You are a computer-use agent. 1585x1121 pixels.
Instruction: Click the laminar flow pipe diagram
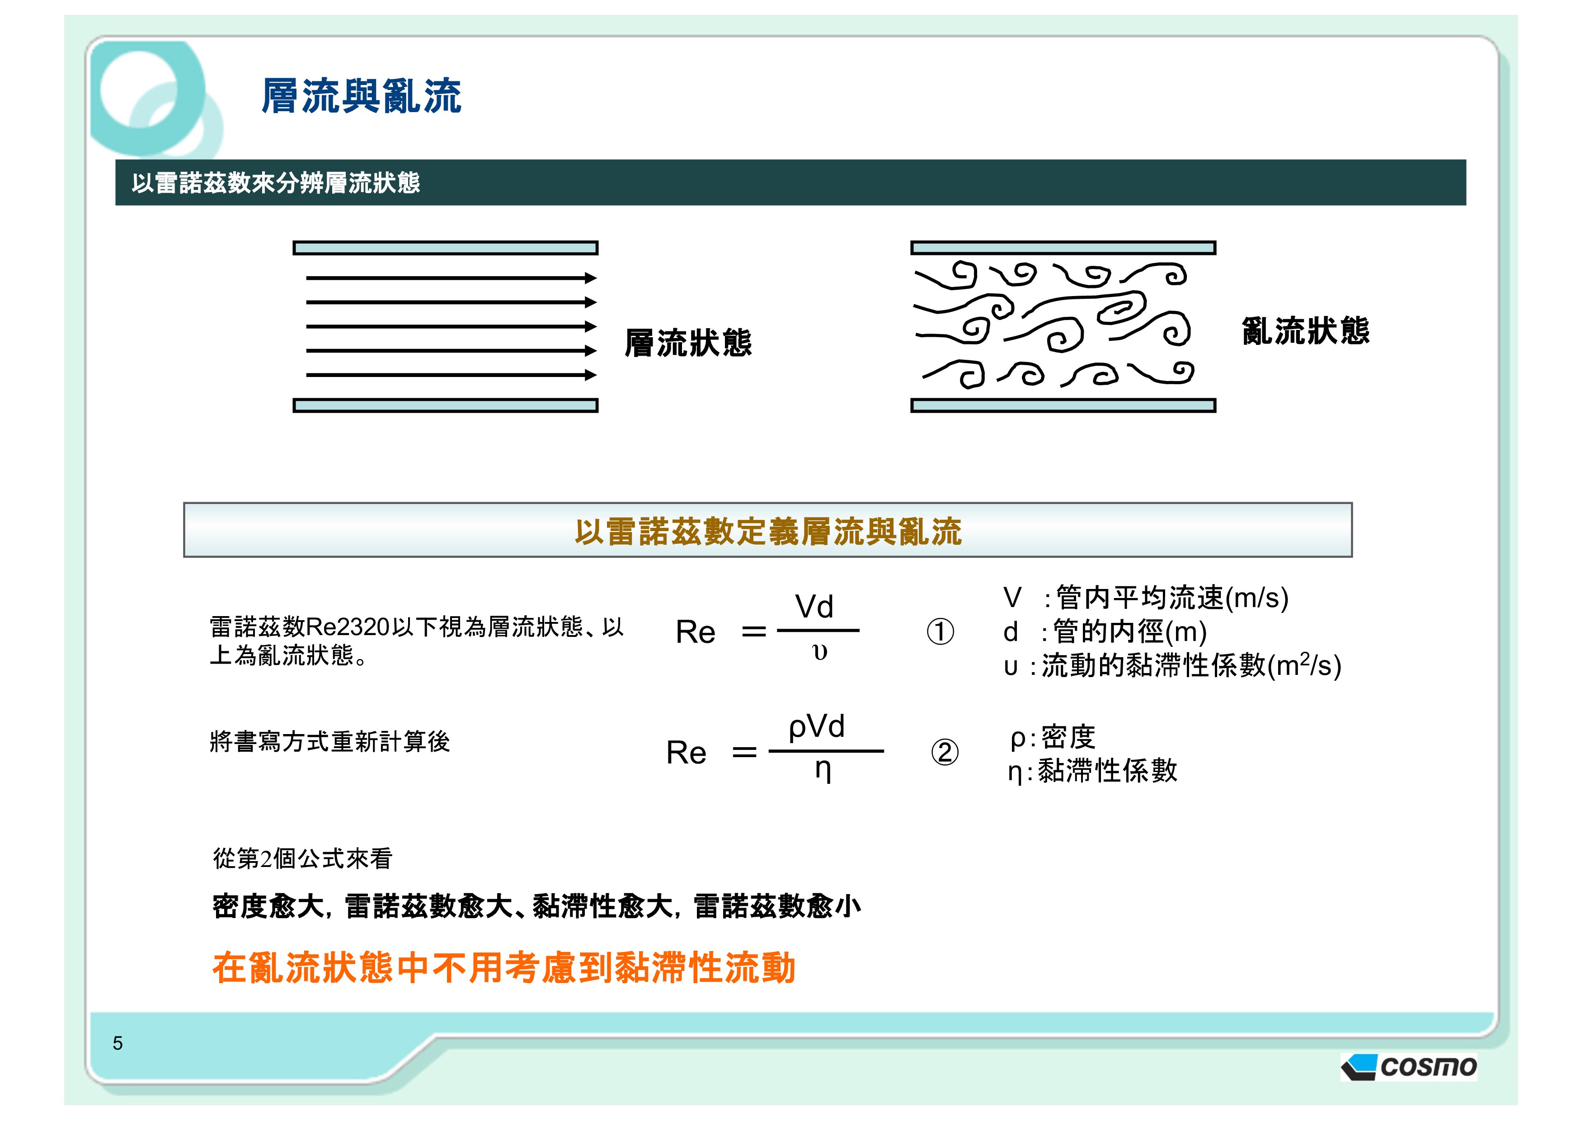445,326
